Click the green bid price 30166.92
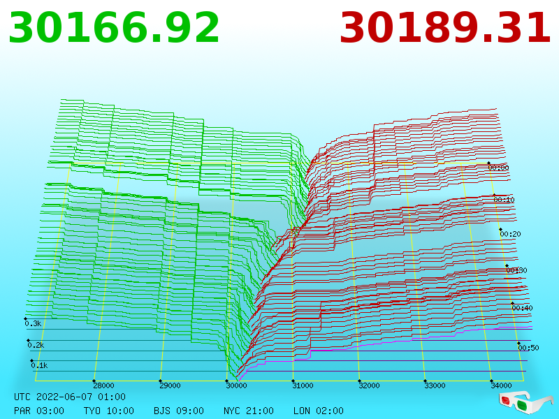 tap(114, 28)
